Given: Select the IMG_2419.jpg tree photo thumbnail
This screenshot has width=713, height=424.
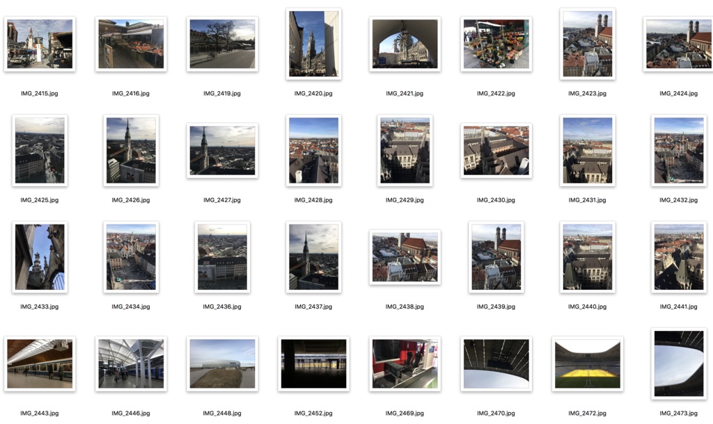Looking at the screenshot, I should tap(222, 44).
